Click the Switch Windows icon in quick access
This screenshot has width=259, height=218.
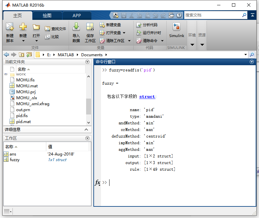171,15
